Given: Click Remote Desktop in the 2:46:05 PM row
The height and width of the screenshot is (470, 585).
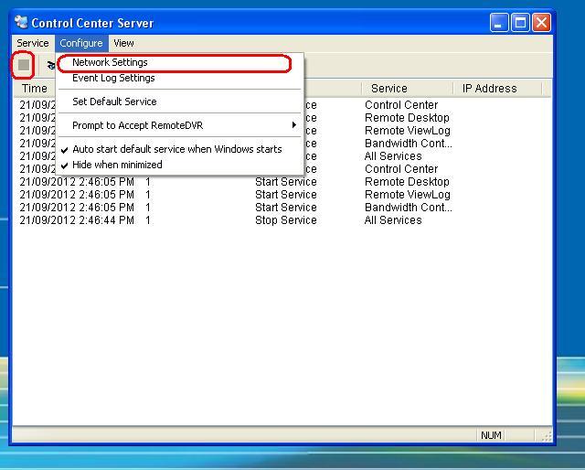Looking at the screenshot, I should point(407,182).
